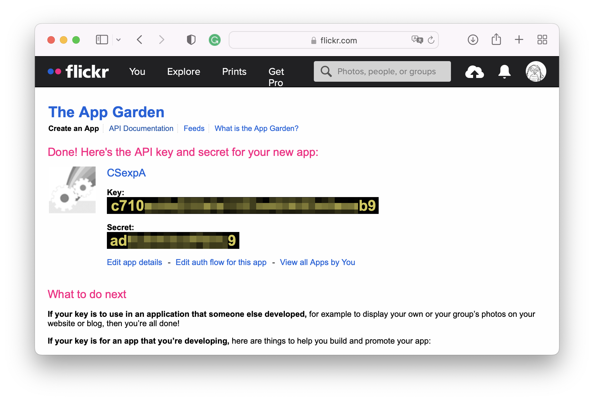Open the Explore menu
Viewport: 594px width, 401px height.
pos(184,71)
